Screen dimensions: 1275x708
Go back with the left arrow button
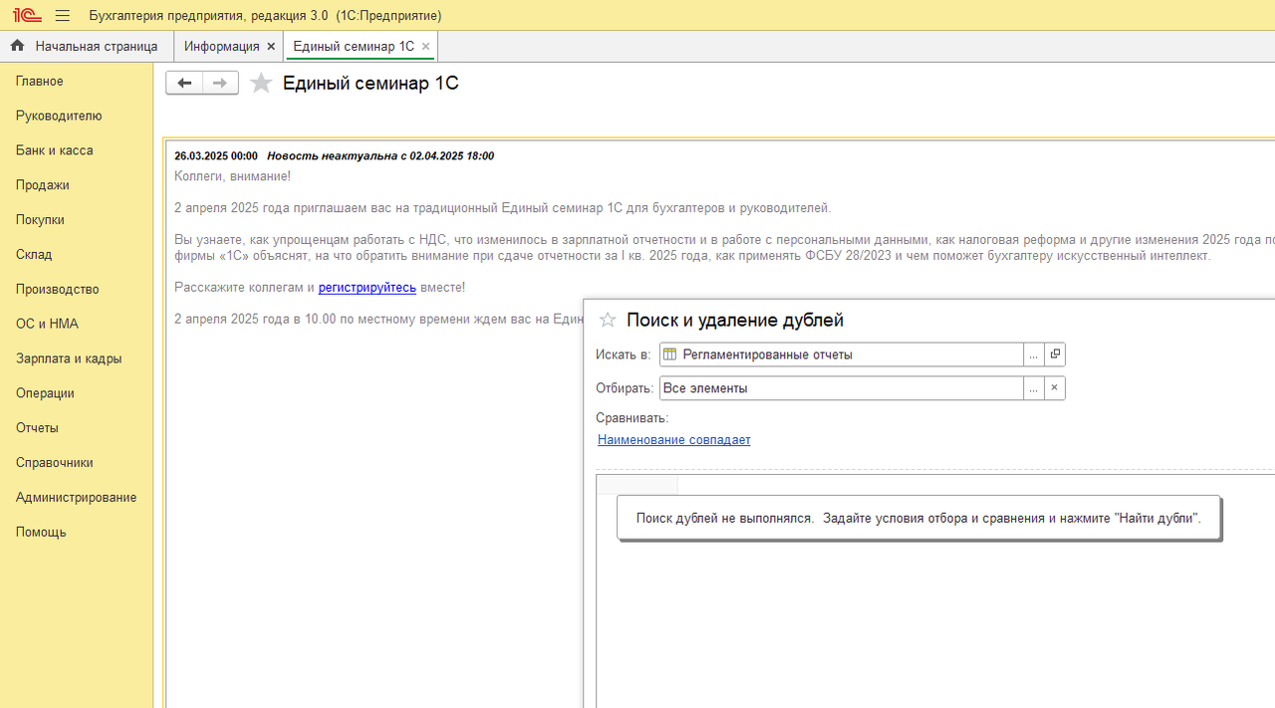[x=184, y=83]
